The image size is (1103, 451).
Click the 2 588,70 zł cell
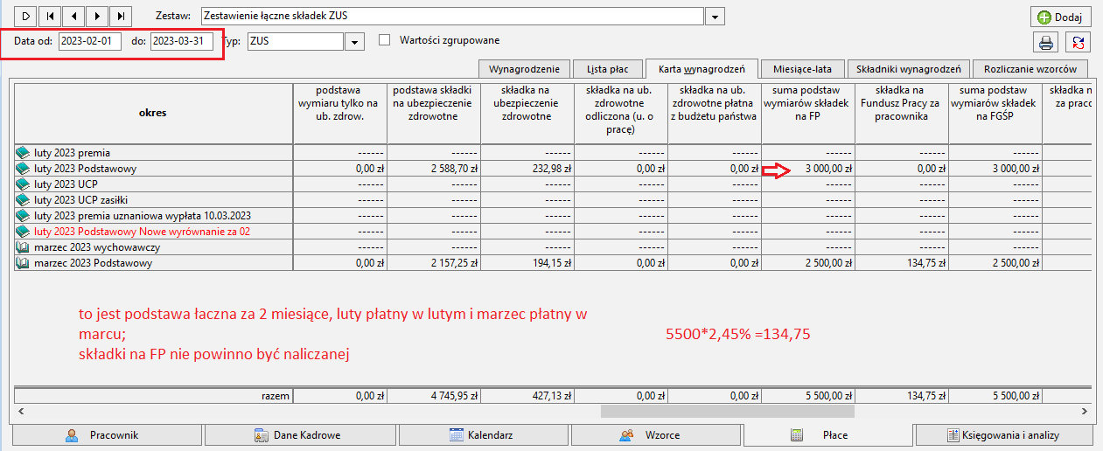[x=434, y=169]
